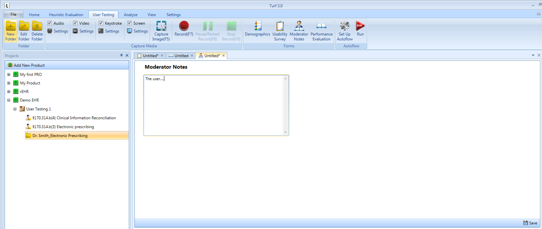Expand the rEHR product node

tap(9, 92)
